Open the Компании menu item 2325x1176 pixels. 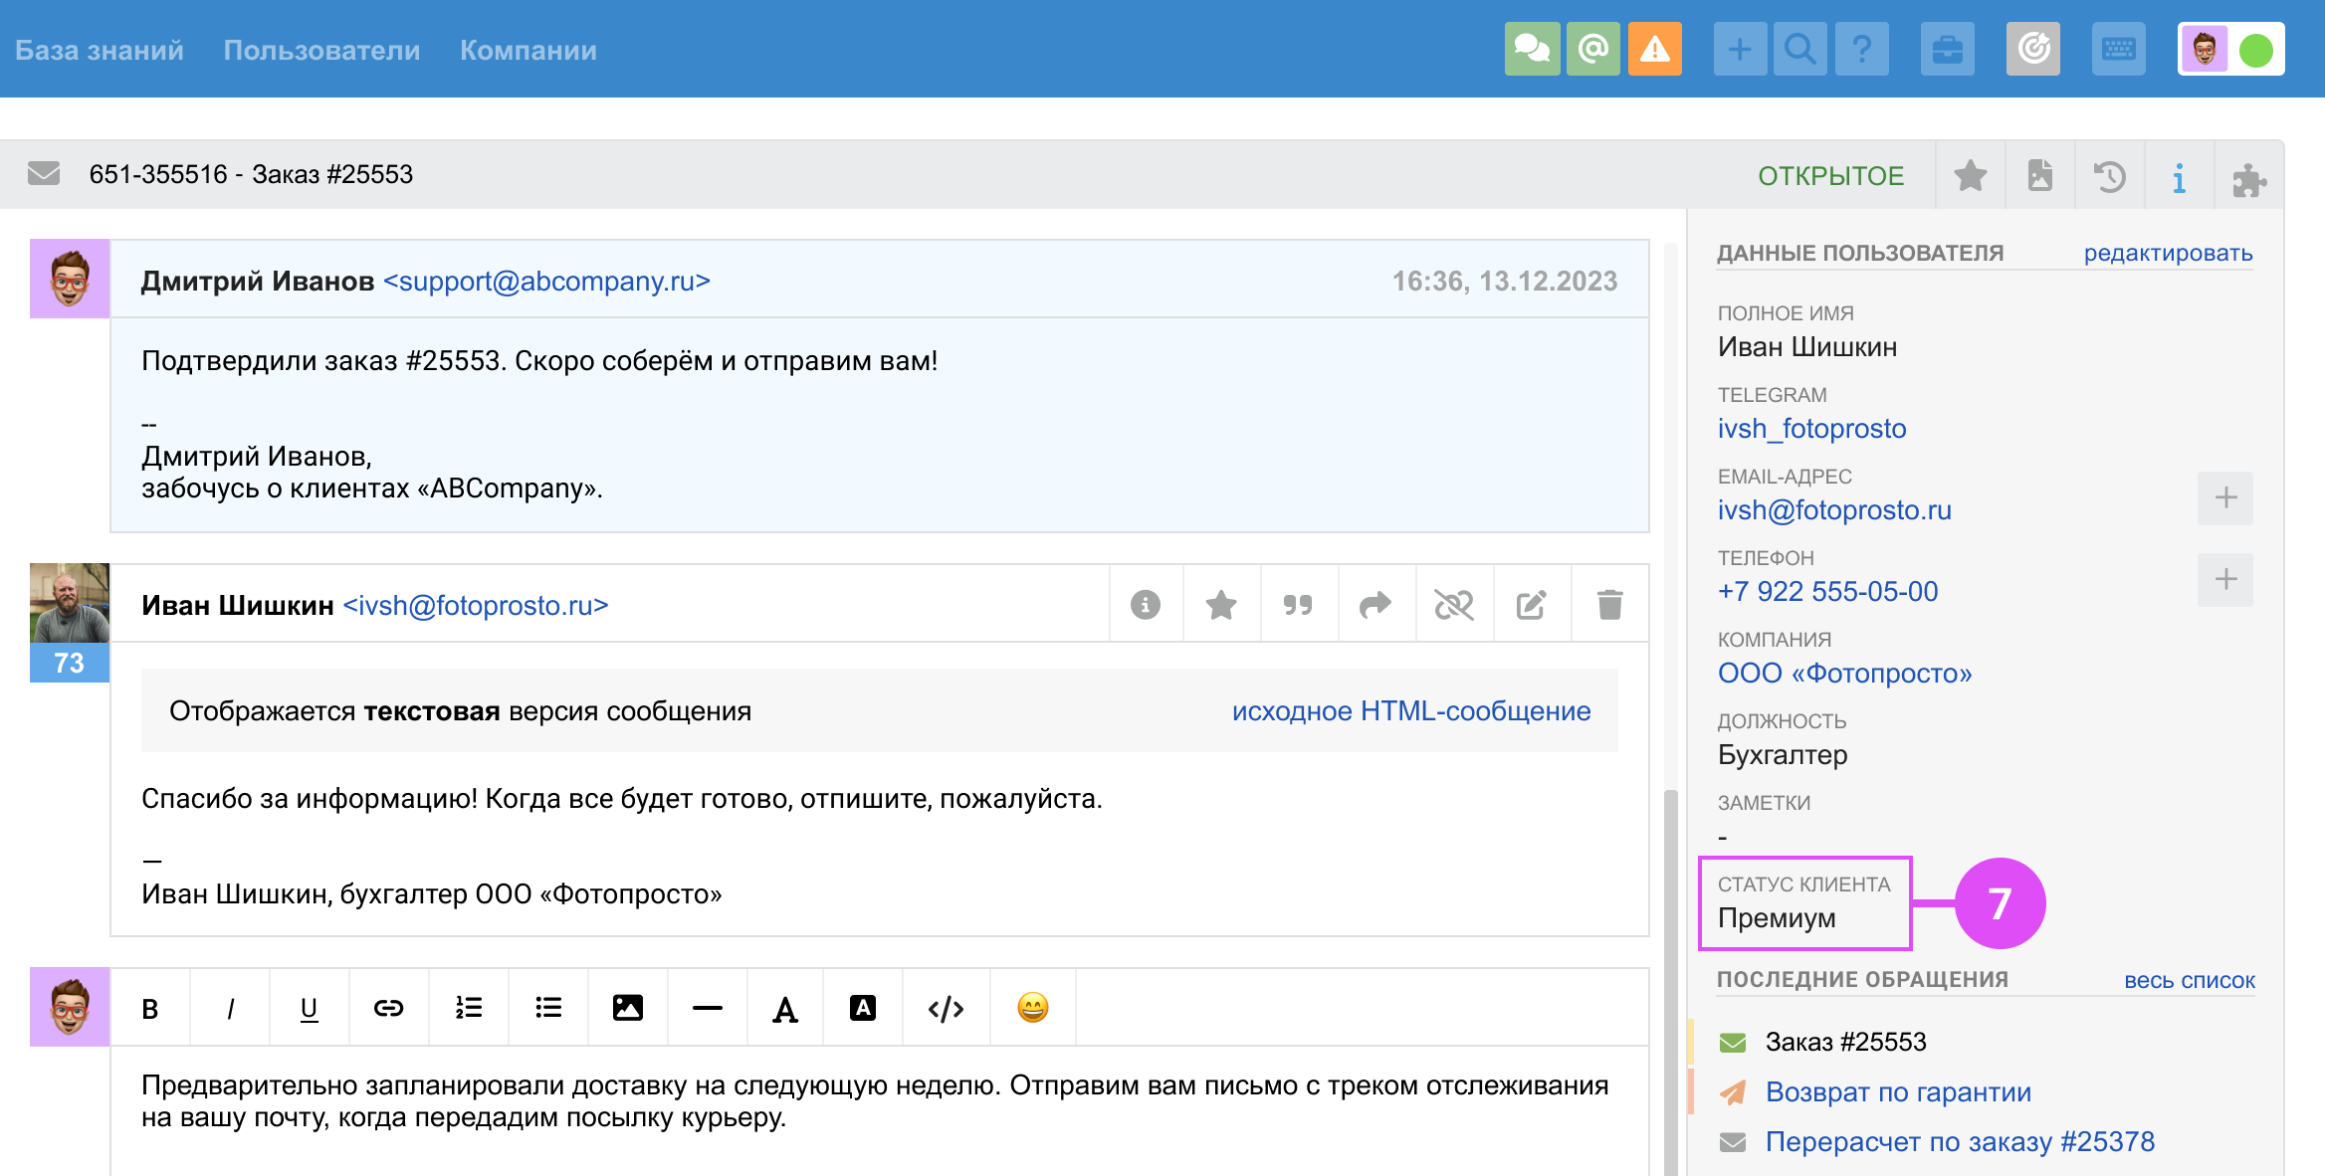click(x=528, y=50)
